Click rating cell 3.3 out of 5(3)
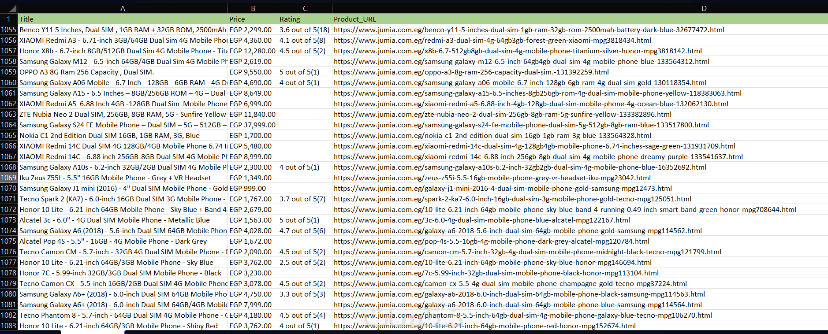 point(305,294)
